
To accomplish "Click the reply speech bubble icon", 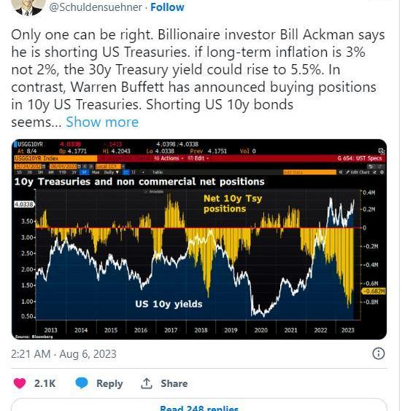I will (82, 383).
